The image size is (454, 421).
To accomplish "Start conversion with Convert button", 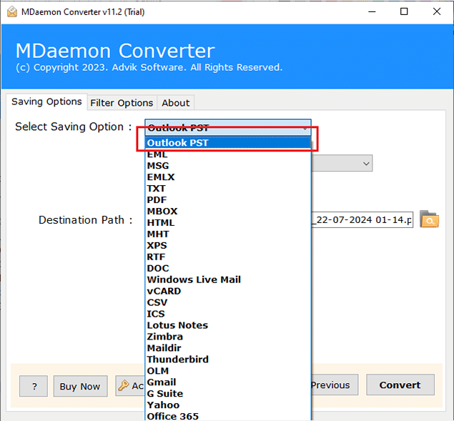I will [x=400, y=385].
